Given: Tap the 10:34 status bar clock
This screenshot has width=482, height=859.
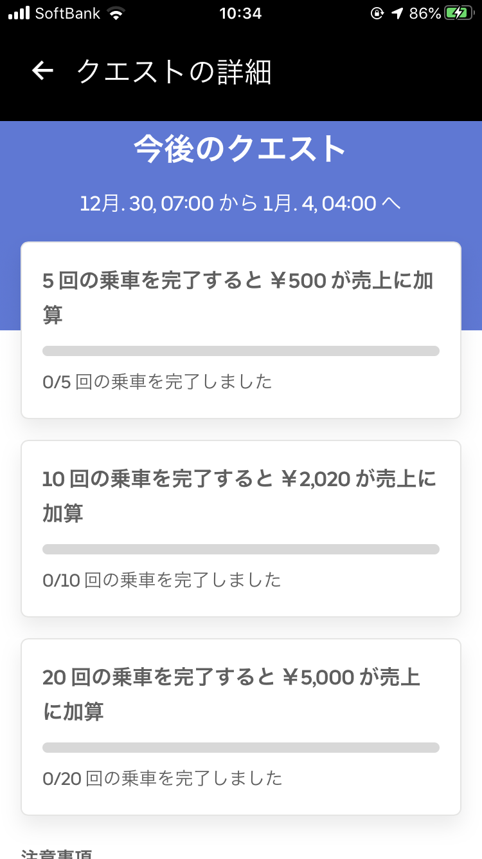Looking at the screenshot, I should 240,13.
